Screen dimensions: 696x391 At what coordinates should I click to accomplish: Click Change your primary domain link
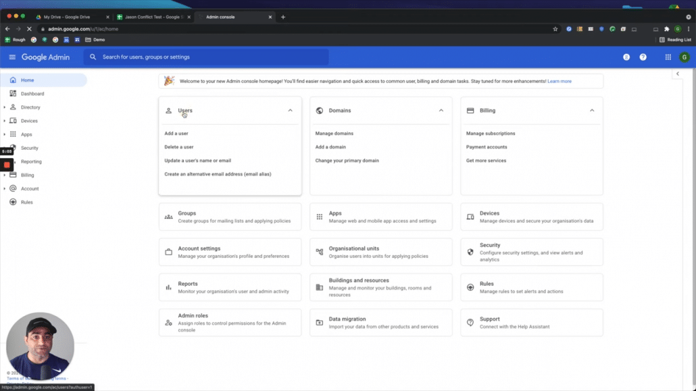coord(347,161)
